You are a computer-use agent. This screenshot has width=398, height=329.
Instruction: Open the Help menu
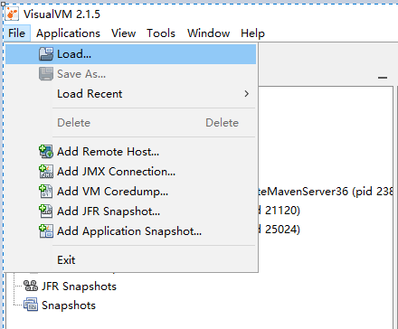[x=252, y=33]
